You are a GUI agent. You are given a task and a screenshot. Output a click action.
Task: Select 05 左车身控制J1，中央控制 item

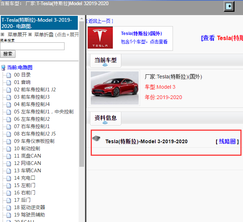point(44,112)
